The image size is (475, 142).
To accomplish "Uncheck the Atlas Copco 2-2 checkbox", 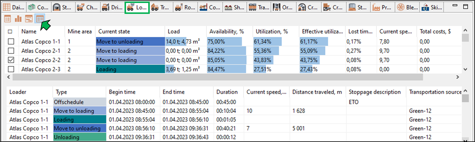I will (x=11, y=60).
